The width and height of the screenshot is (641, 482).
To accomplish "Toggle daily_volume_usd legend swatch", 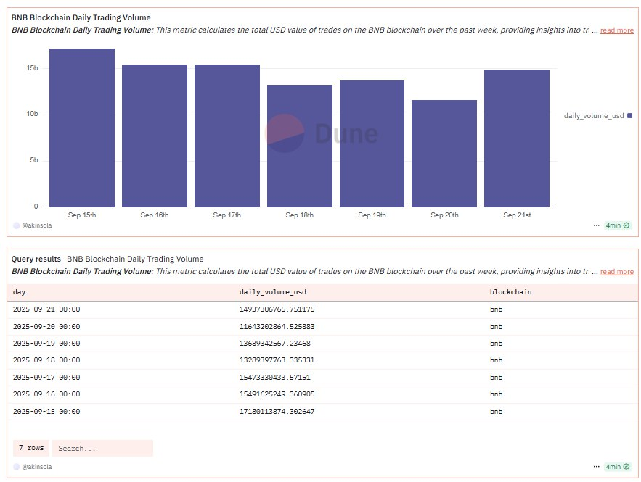I will [x=629, y=115].
